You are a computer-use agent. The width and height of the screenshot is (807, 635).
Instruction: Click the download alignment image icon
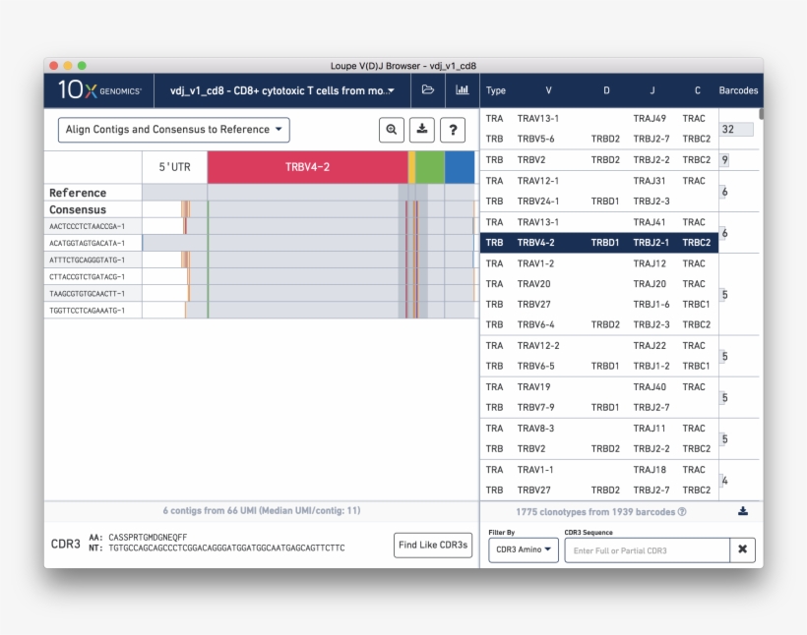pyautogui.click(x=421, y=130)
